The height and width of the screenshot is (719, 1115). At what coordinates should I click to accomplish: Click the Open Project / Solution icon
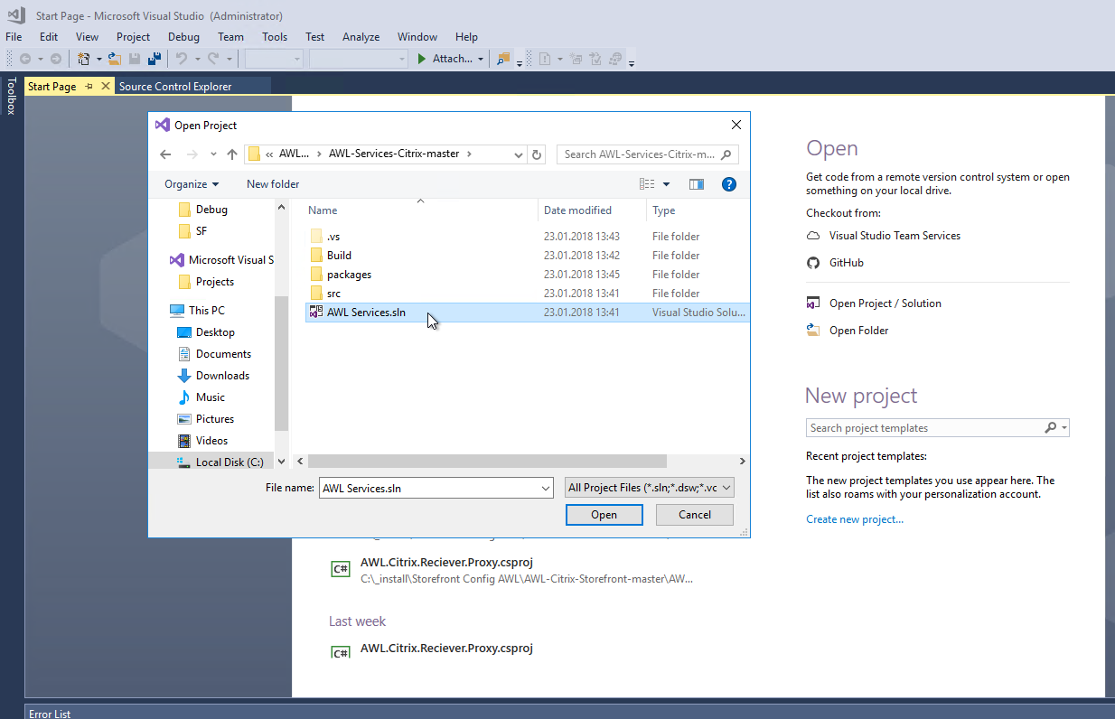click(812, 303)
